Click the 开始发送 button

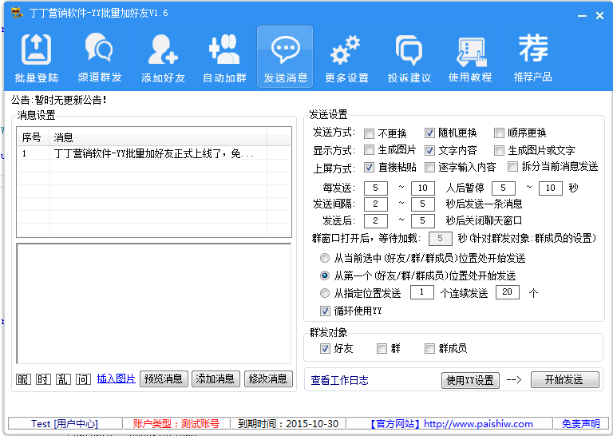564,379
